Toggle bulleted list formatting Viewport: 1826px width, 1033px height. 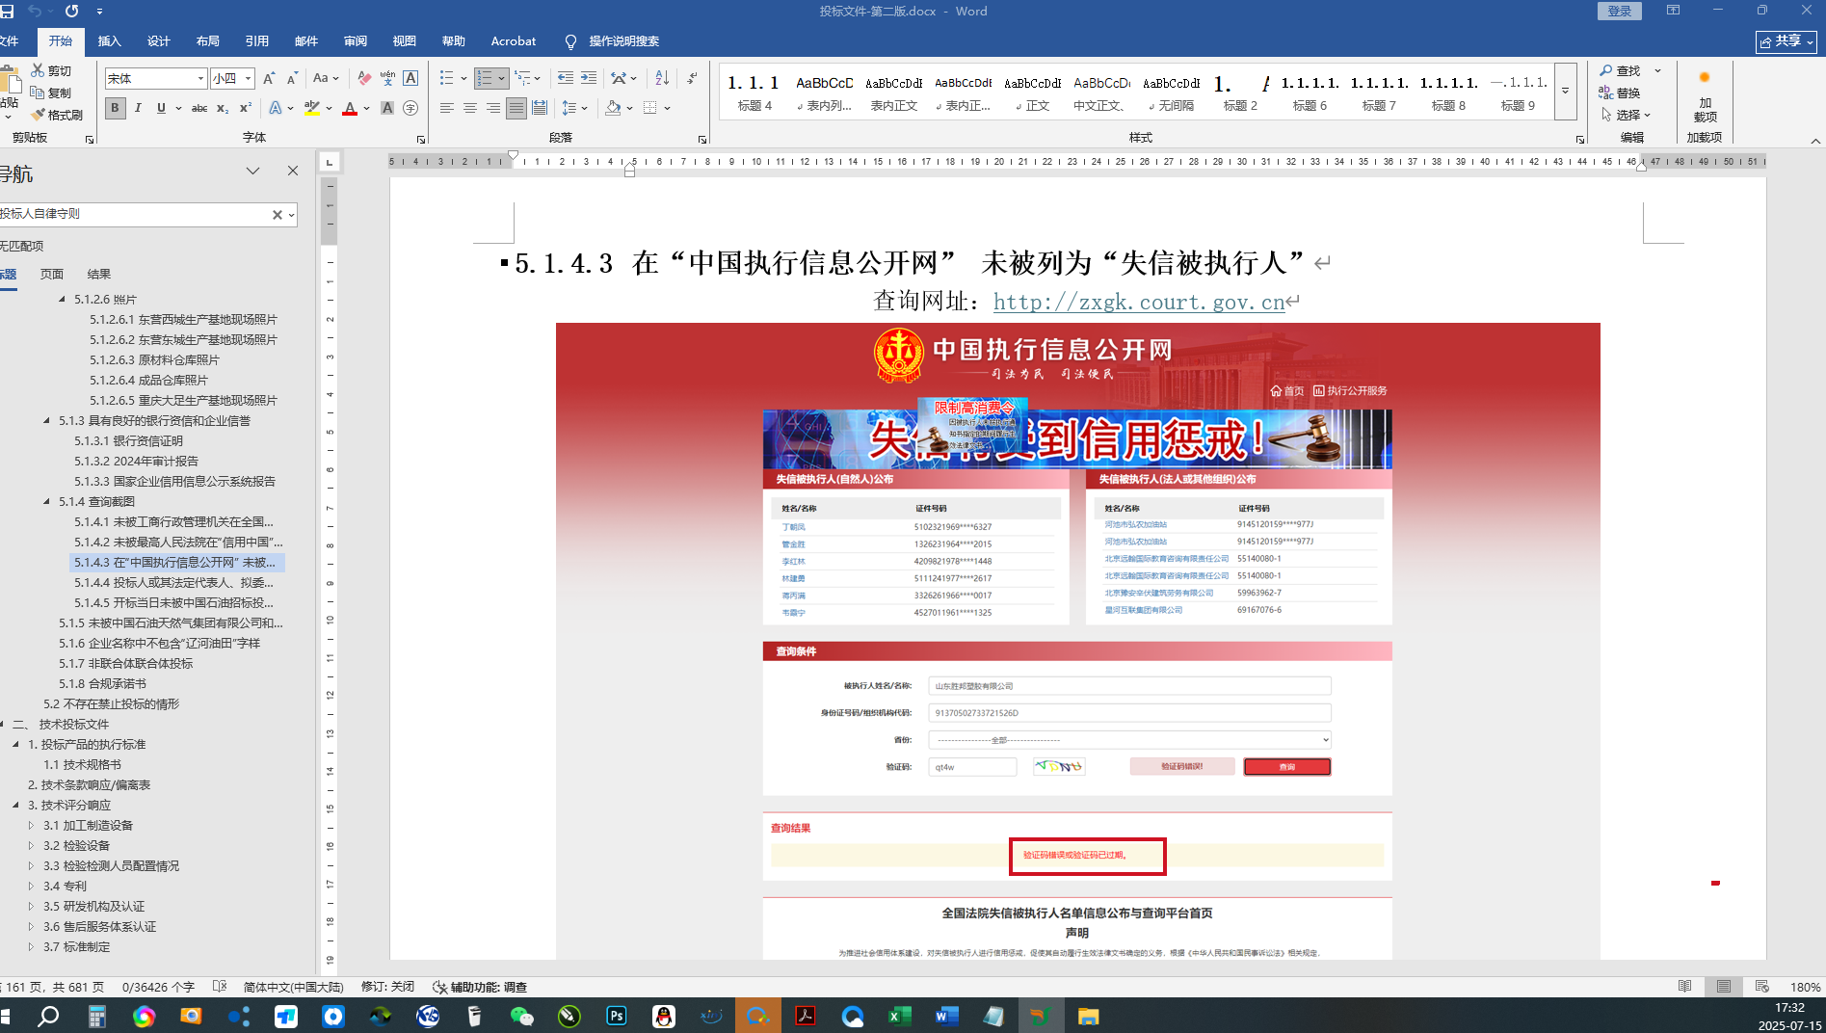click(446, 78)
